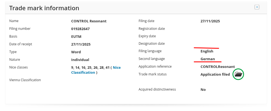Viewport: 271px width, 111px height.
Task: Click the Acquired distinctiveness No value
Action: tap(203, 89)
